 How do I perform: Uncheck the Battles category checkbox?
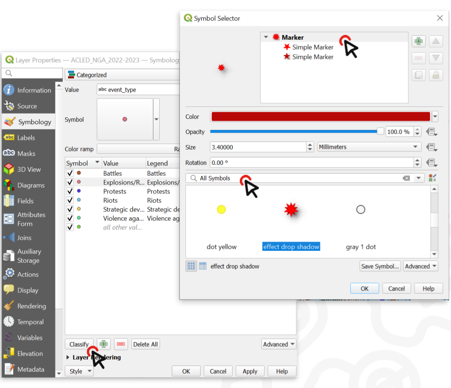70,173
